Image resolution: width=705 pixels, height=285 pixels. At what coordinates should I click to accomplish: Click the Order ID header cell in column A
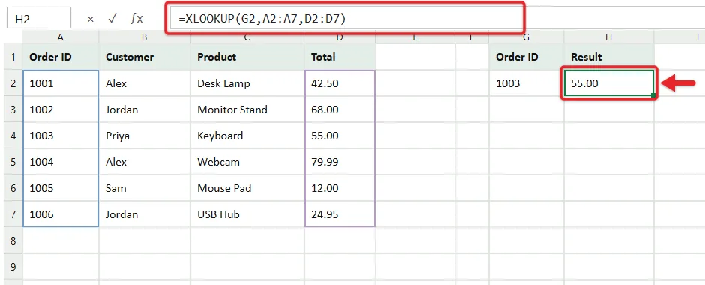(x=61, y=57)
